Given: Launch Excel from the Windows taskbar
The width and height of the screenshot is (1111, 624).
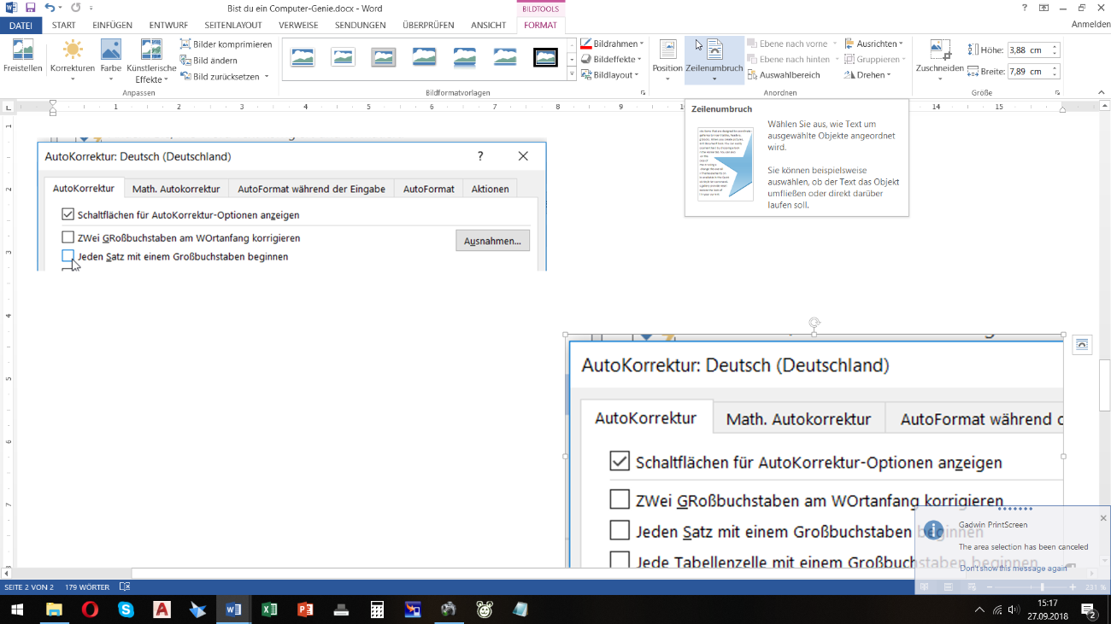Looking at the screenshot, I should point(269,609).
